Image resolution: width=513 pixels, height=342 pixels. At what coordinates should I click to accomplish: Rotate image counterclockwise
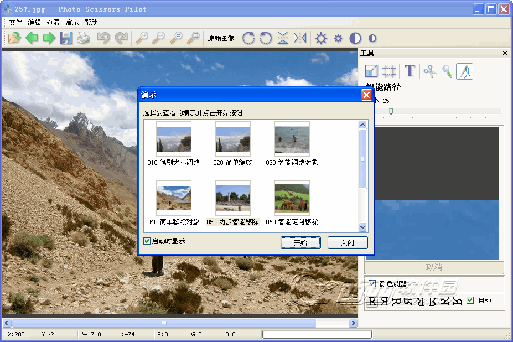click(266, 38)
